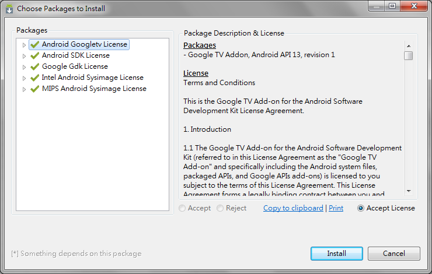Click the license scrollbar up arrow
Screen dimensions: 432x274
(409, 46)
